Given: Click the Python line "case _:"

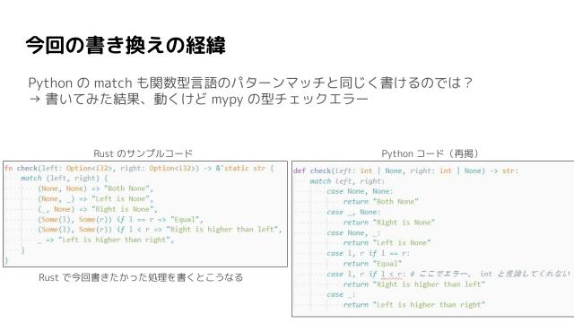Looking at the screenshot, I should (x=341, y=295).
